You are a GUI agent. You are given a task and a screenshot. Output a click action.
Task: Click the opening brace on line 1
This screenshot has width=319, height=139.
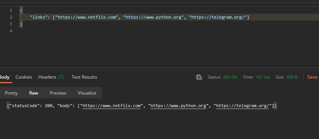pos(21,10)
